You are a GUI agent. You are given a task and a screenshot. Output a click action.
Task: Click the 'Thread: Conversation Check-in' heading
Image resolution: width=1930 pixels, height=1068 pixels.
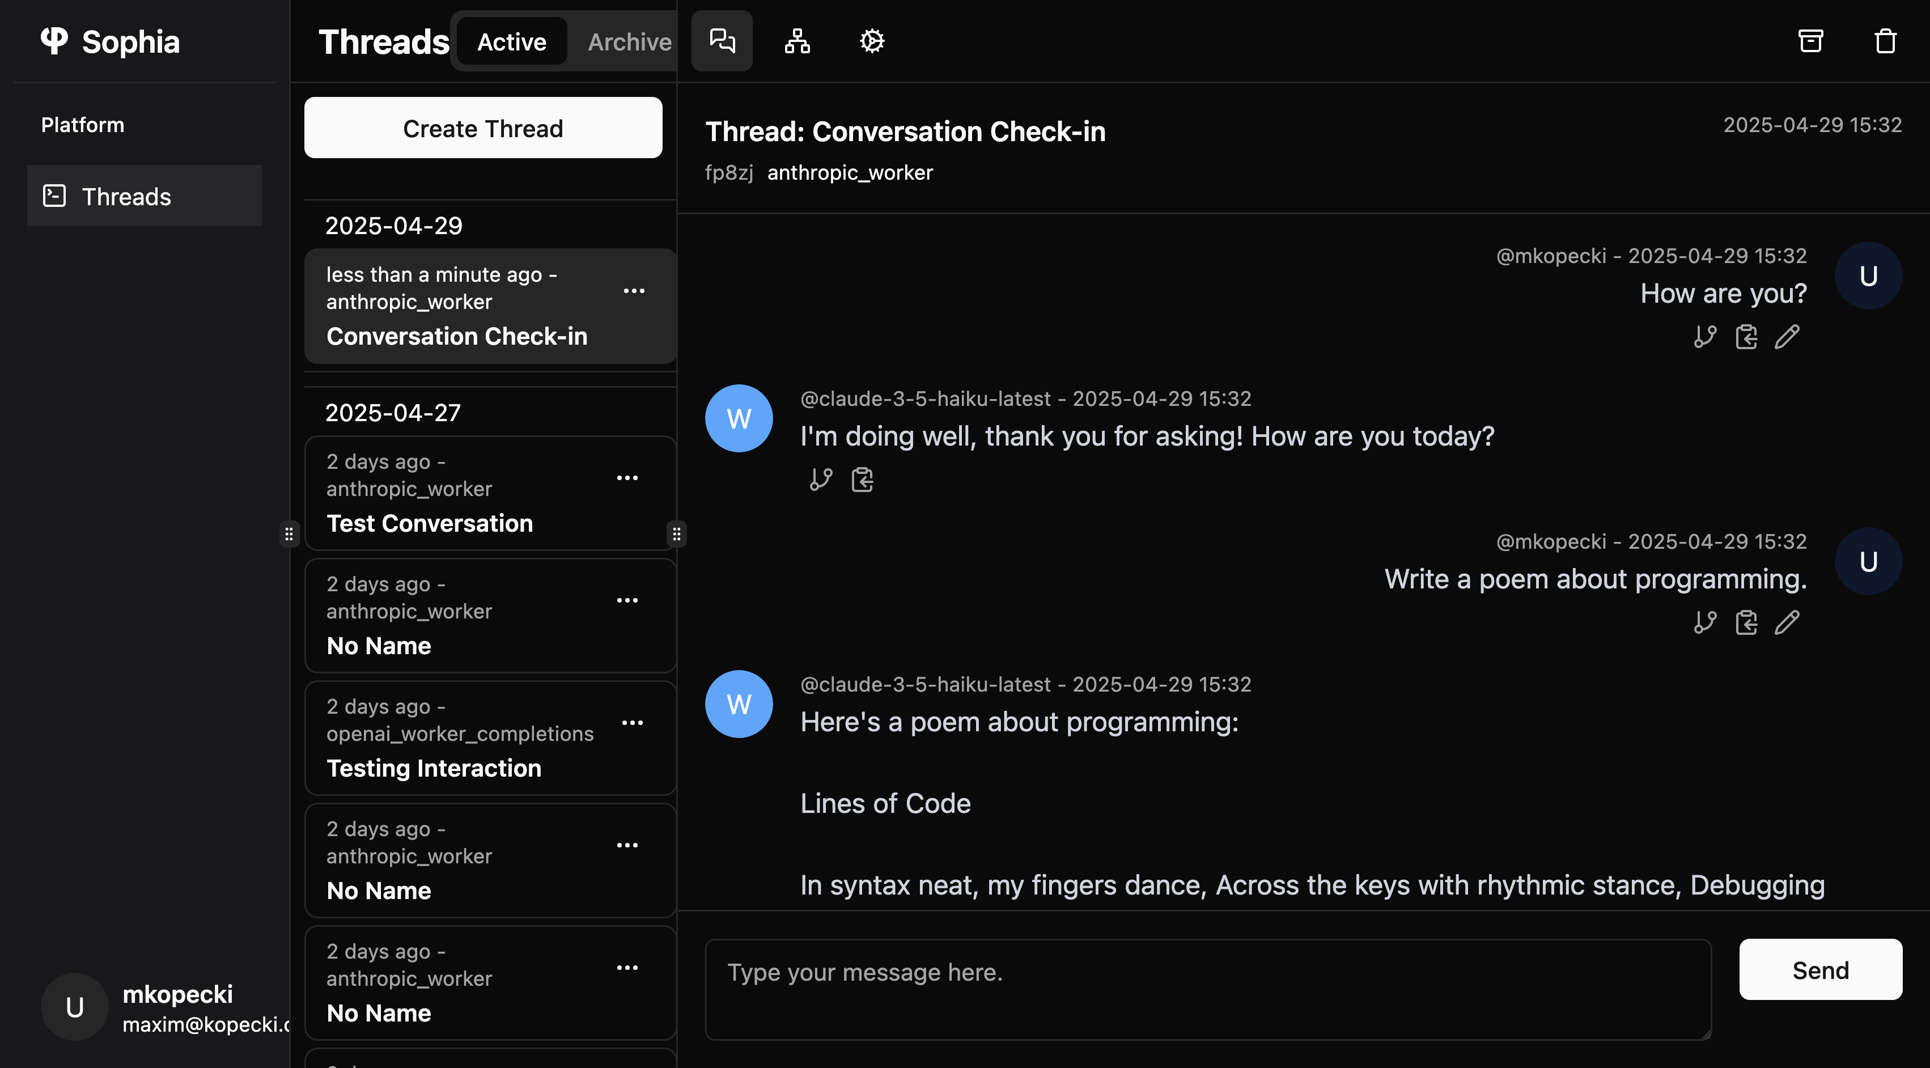point(905,131)
